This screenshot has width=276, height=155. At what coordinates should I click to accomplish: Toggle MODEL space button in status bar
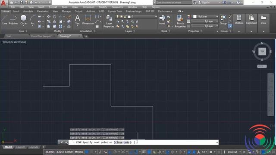[x=79, y=152]
